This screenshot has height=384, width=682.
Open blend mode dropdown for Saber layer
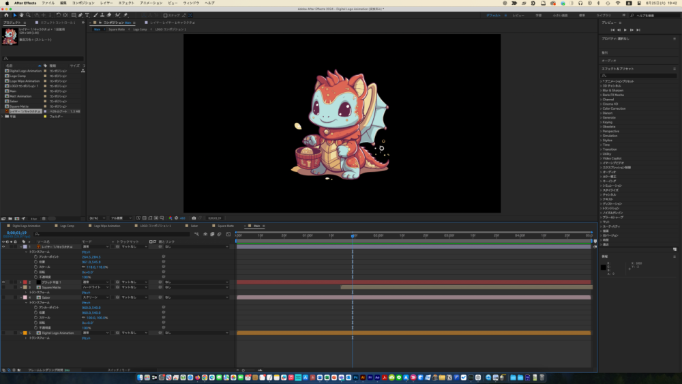coord(94,297)
